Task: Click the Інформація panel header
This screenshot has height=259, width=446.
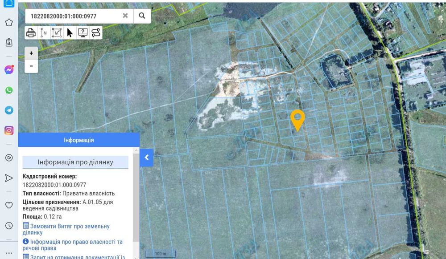Action: point(79,140)
